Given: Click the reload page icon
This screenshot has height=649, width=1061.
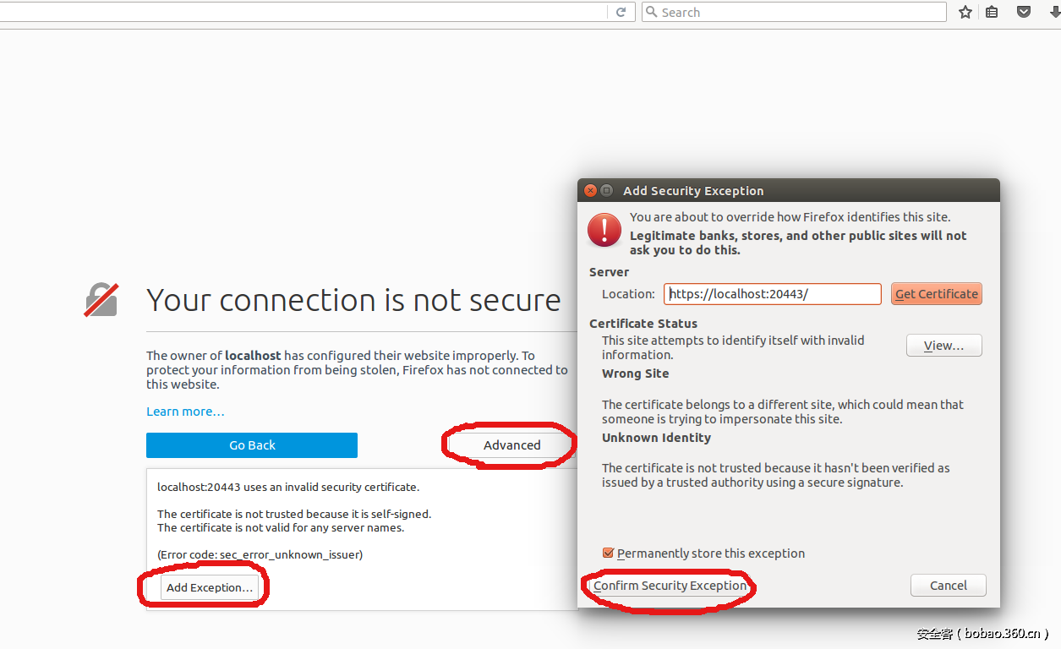Looking at the screenshot, I should pos(621,12).
